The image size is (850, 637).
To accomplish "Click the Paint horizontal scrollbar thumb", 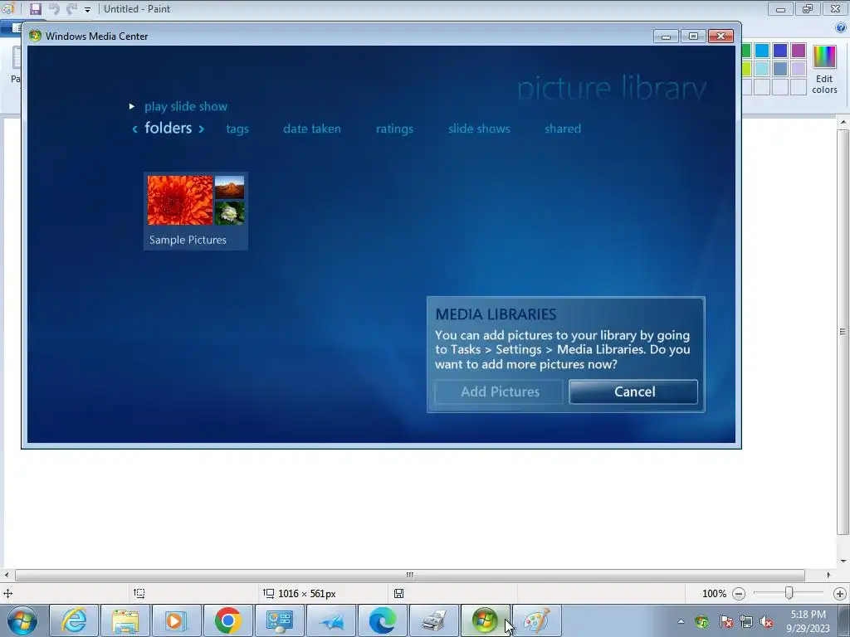I will tap(410, 575).
